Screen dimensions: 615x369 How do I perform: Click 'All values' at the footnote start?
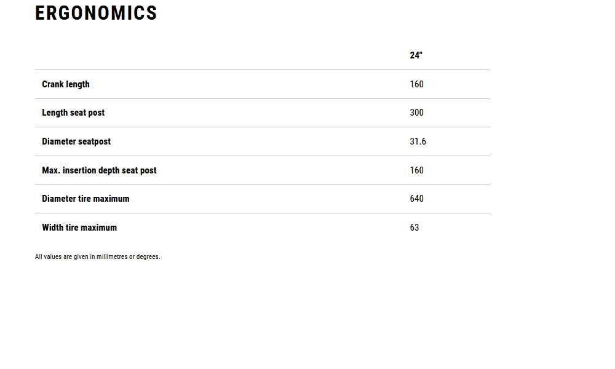(x=48, y=257)
